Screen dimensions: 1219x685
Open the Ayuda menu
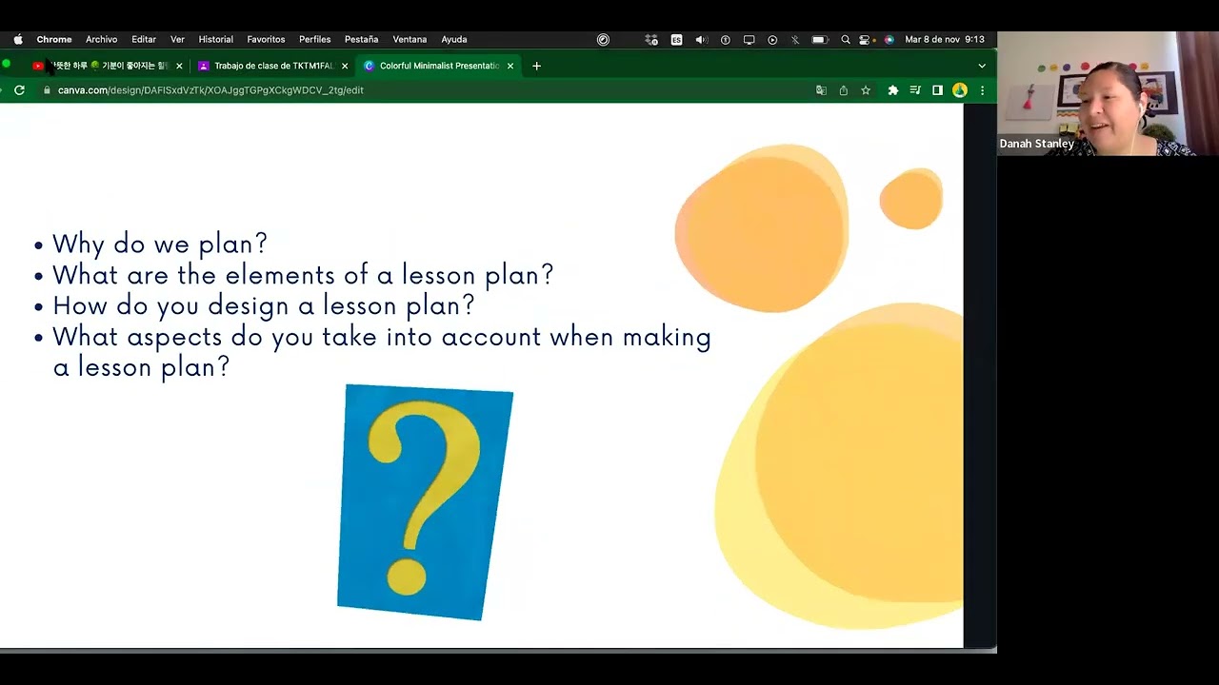coord(454,39)
